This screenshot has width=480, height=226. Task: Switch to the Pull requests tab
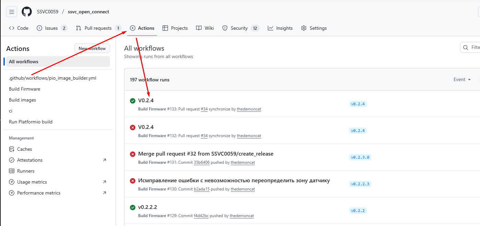pos(98,28)
